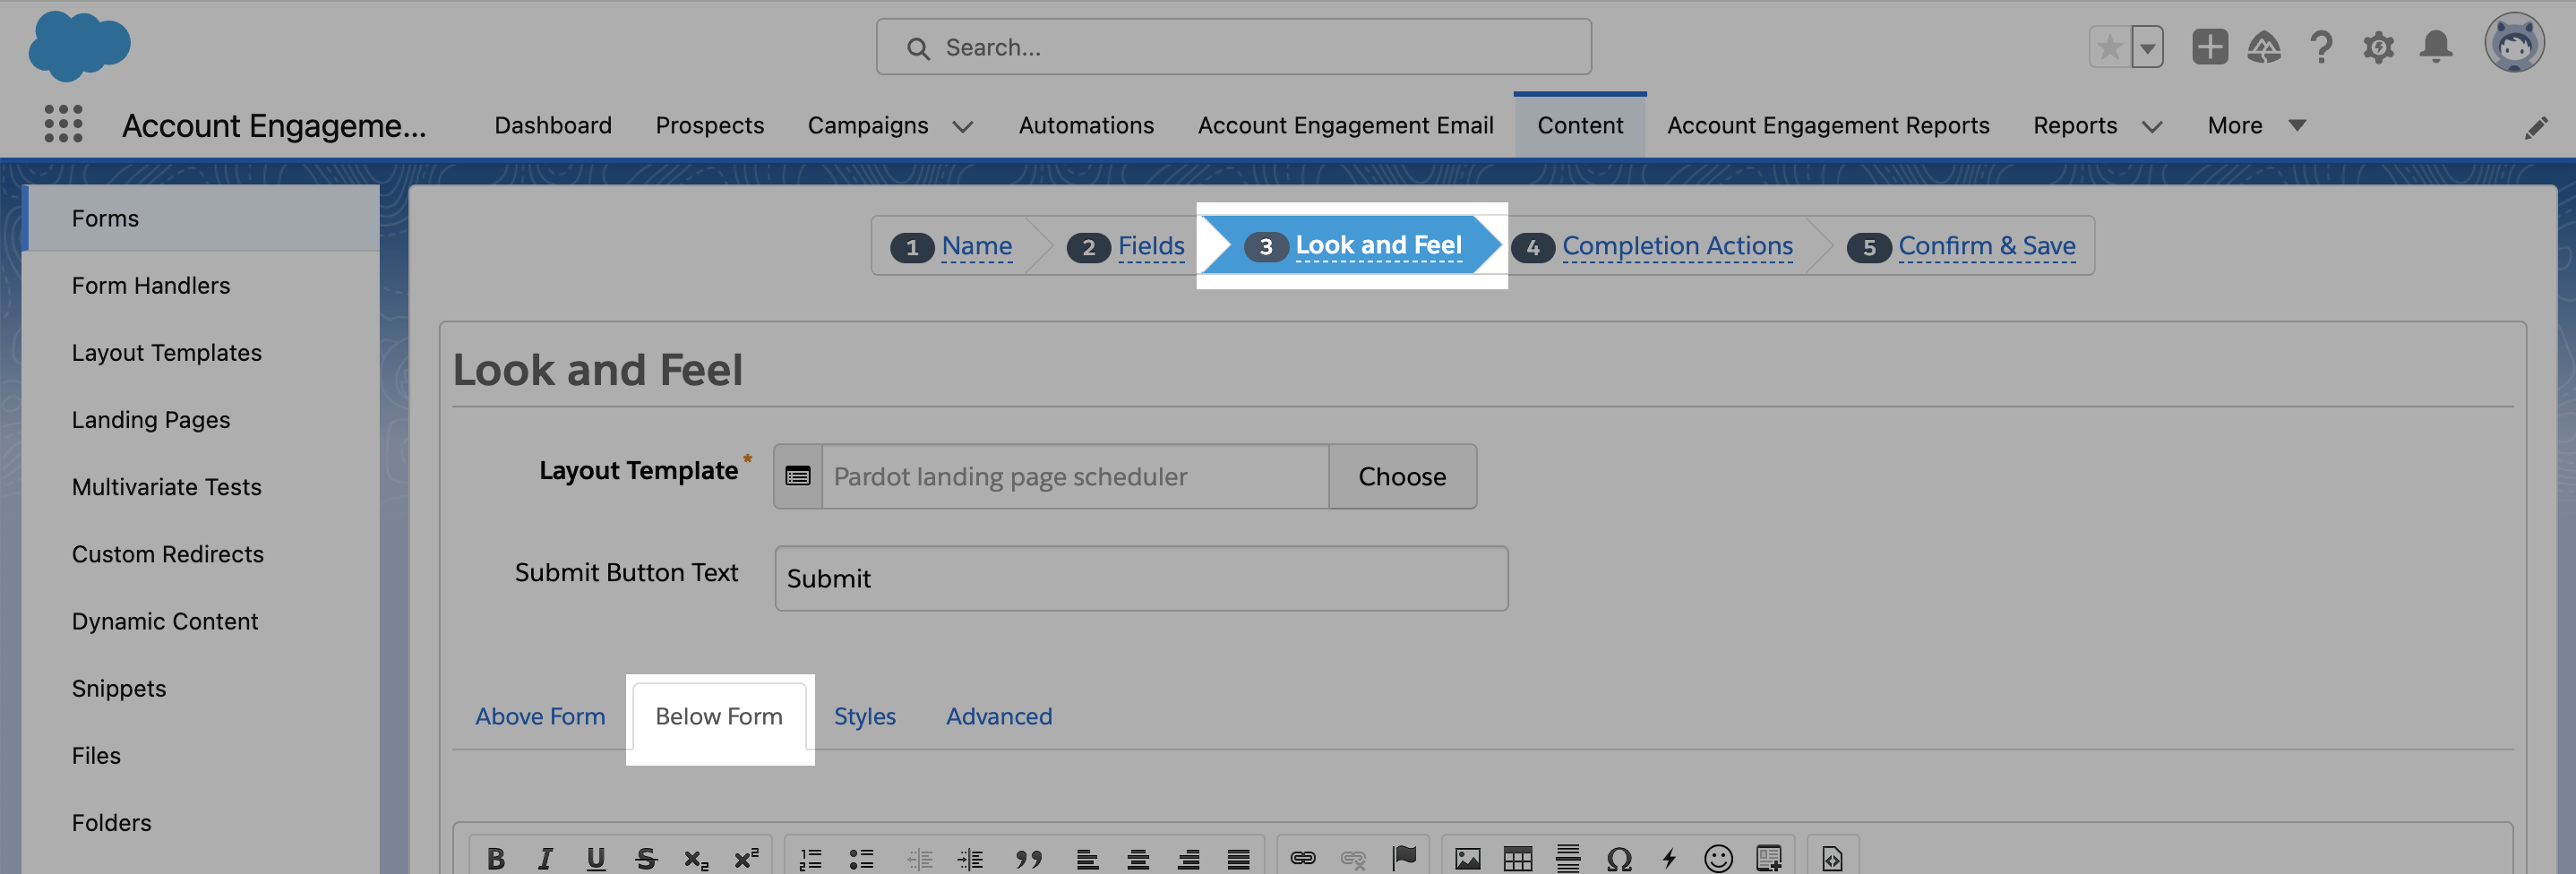Insert an anchor flag
2576x874 pixels.
pyautogui.click(x=1404, y=857)
